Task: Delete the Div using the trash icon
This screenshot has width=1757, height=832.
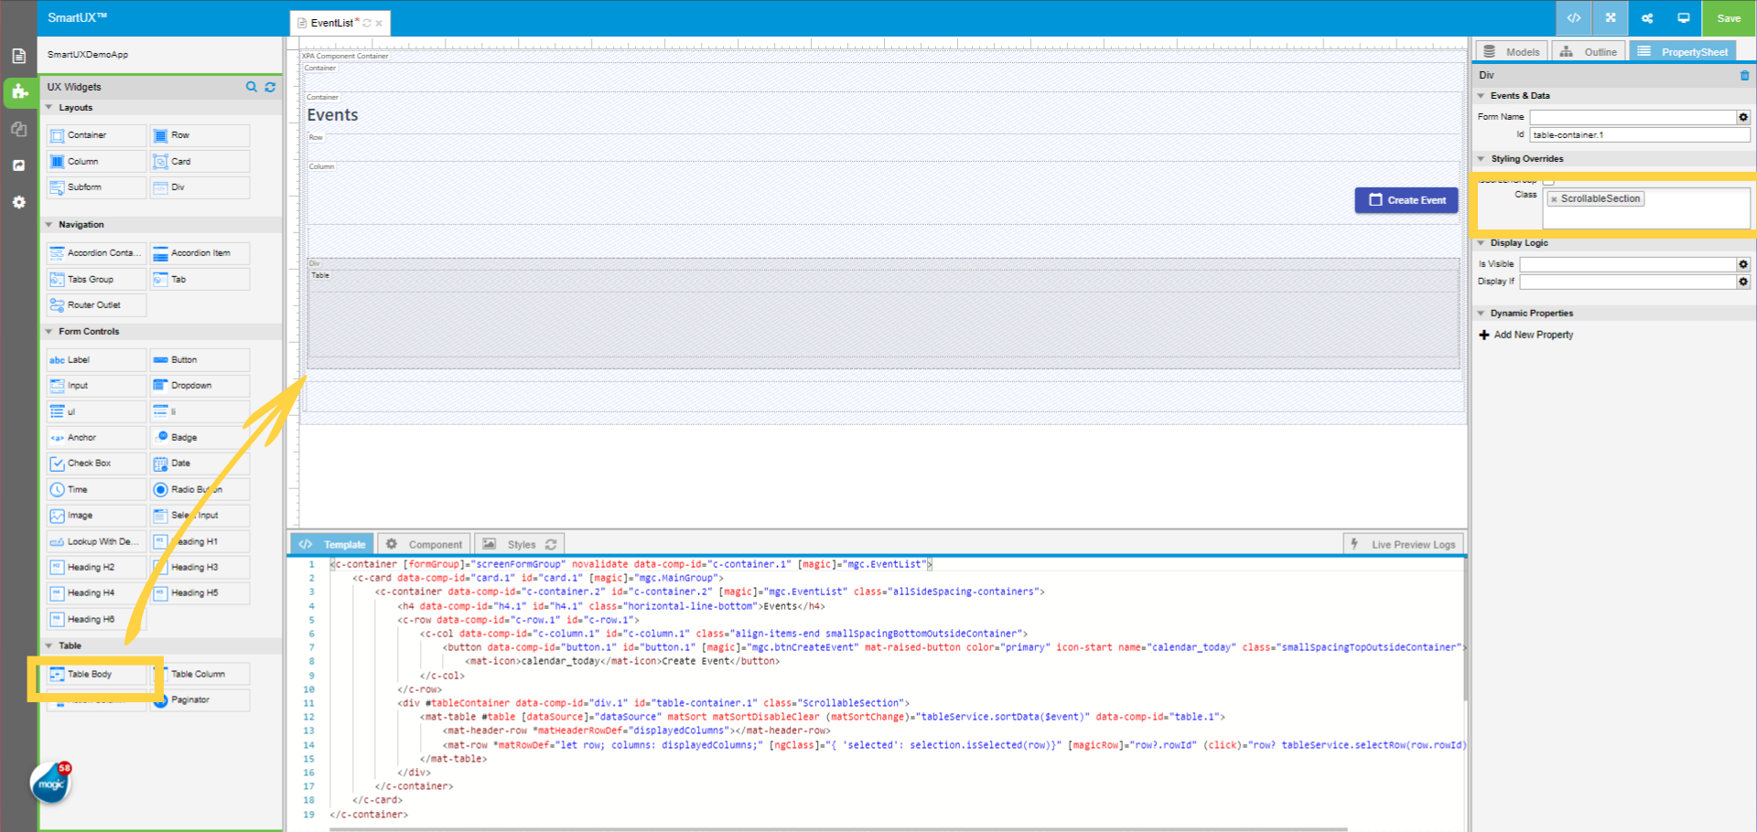Action: pos(1743,75)
